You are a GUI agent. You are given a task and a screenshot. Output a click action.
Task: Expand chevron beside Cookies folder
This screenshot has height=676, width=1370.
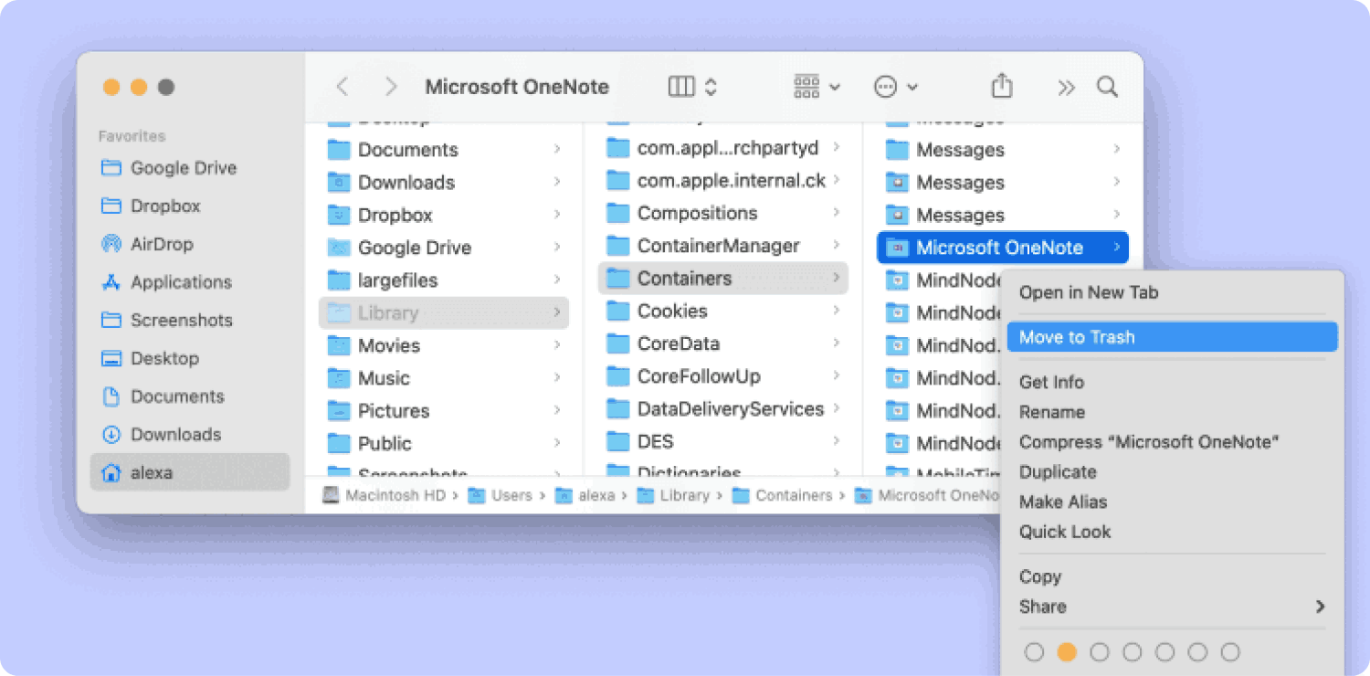click(836, 311)
